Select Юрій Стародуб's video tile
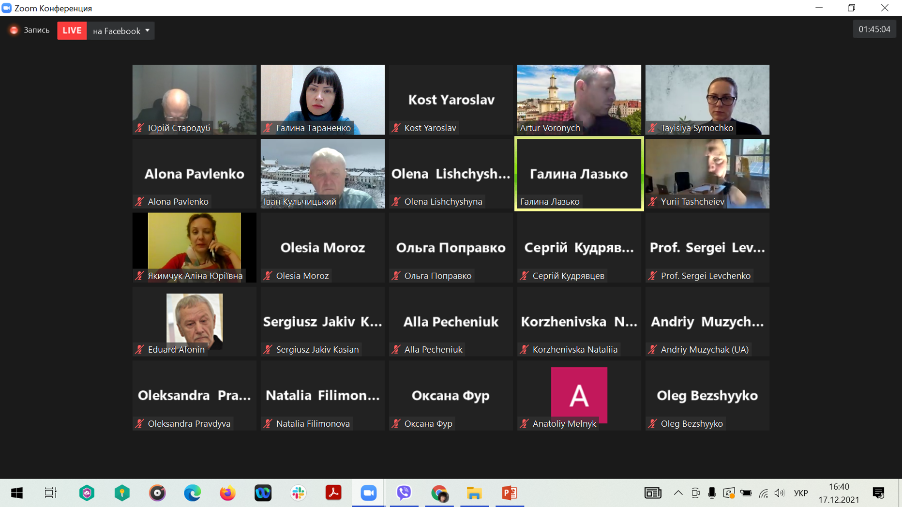This screenshot has width=902, height=507. click(195, 100)
